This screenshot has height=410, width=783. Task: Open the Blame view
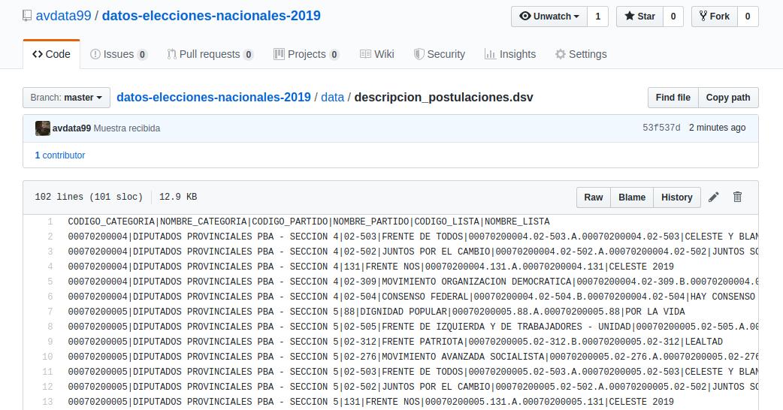632,197
